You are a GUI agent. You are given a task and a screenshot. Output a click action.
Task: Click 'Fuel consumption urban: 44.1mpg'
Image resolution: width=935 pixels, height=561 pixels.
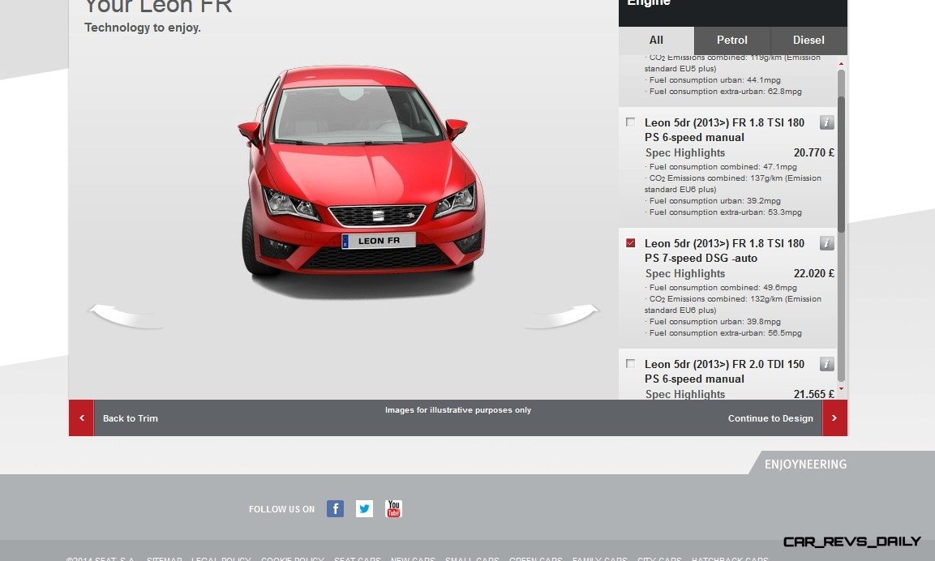tap(714, 80)
